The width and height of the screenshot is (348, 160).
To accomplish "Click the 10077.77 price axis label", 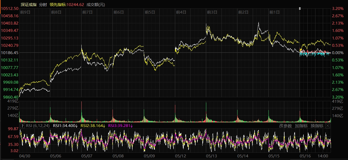I will (x=9, y=67).
